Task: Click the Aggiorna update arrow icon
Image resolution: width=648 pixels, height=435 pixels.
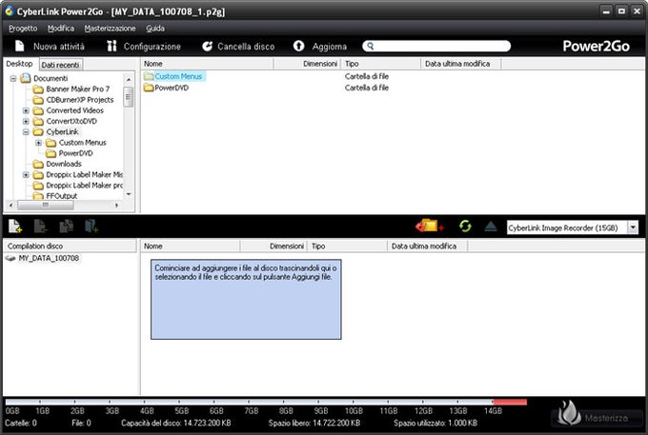Action: point(298,47)
